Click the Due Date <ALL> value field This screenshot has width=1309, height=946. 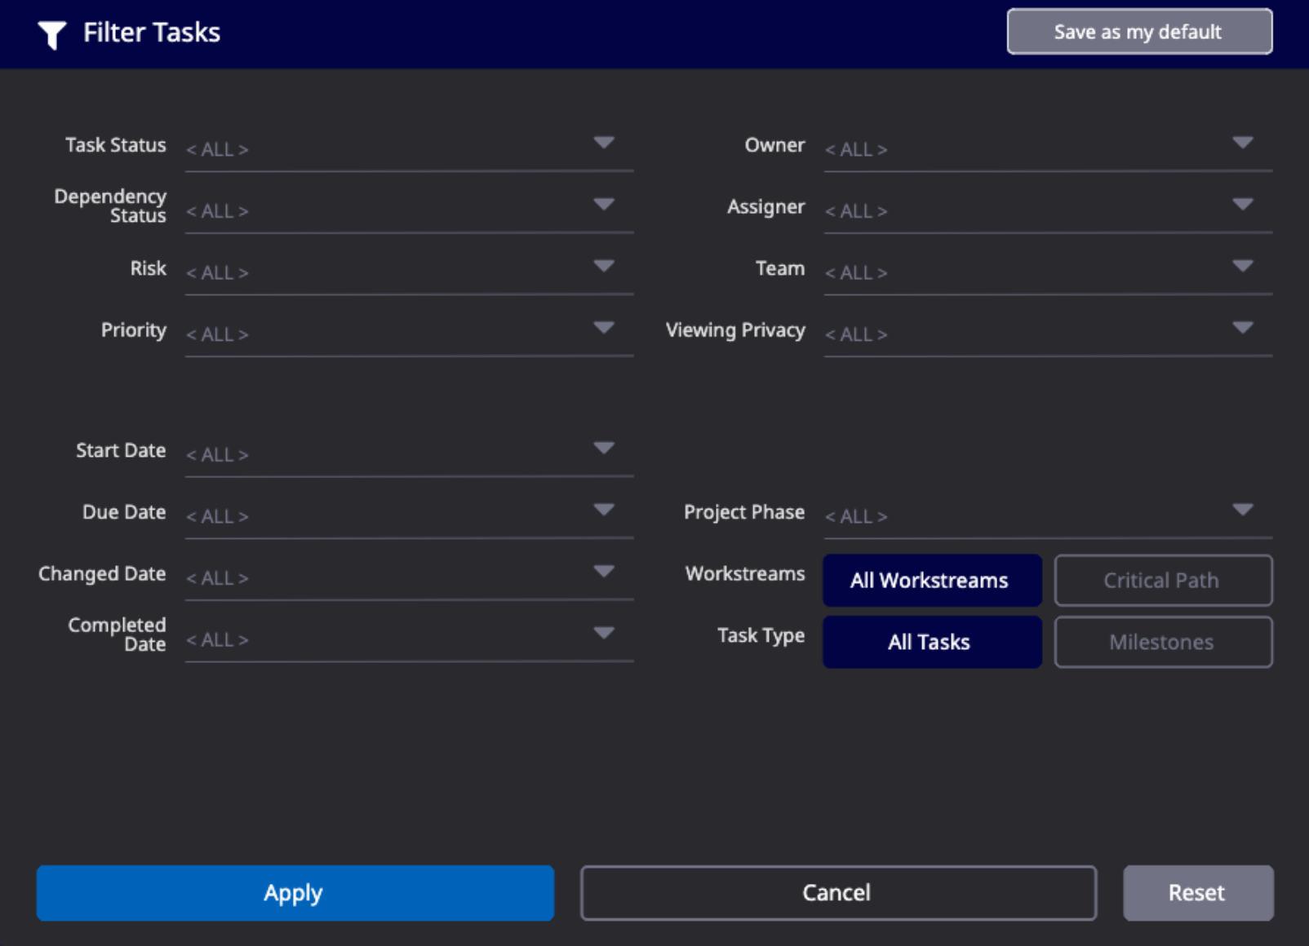(409, 516)
